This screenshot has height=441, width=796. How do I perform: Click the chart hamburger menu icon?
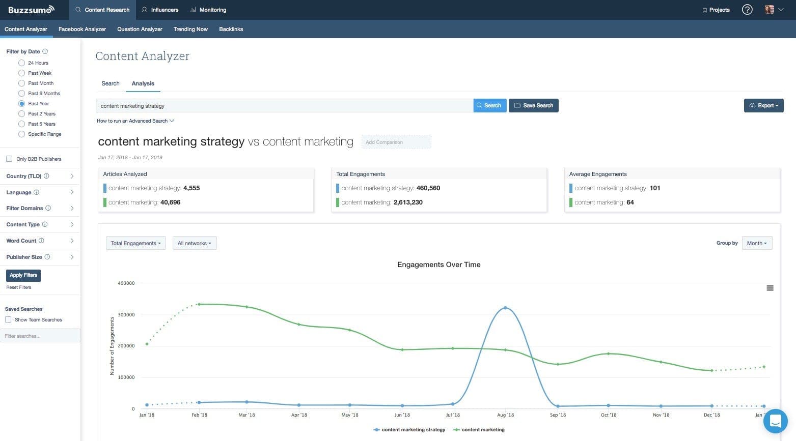tap(770, 288)
